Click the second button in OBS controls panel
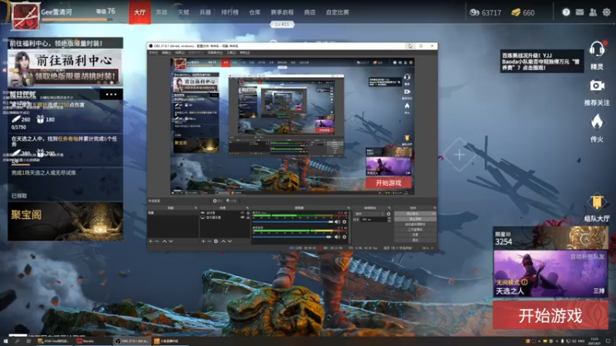The height and width of the screenshot is (346, 616). [415, 219]
